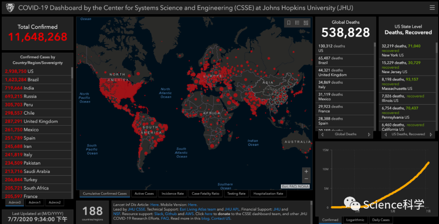Viewport: 439px width, 224px height.
Task: Select the Admin2 tab
Action: pos(54,202)
